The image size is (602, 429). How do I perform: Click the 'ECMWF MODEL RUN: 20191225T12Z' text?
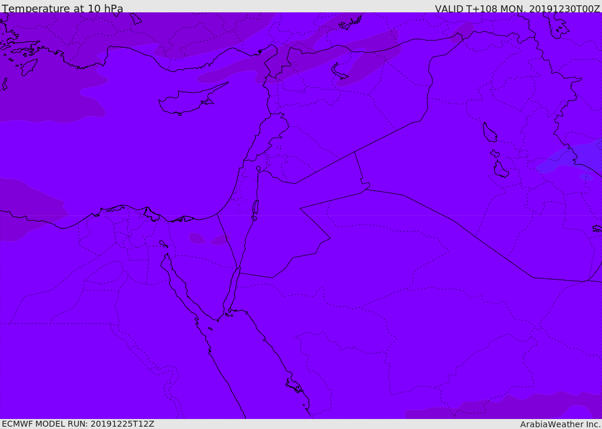coord(78,424)
